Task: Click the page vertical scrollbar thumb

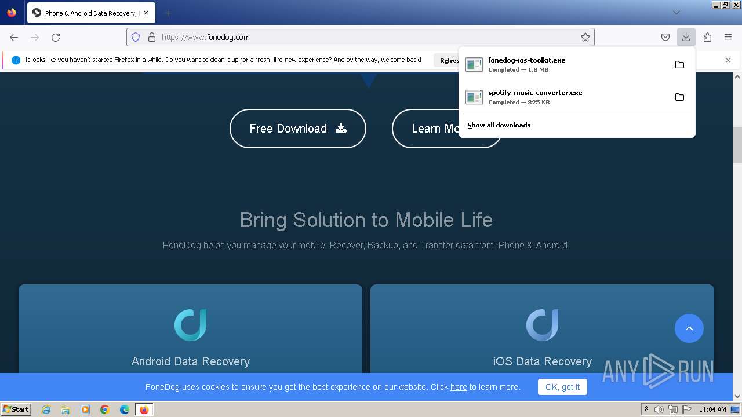Action: [737, 145]
